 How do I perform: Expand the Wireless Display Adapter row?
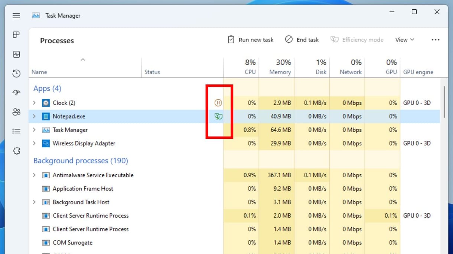click(34, 143)
